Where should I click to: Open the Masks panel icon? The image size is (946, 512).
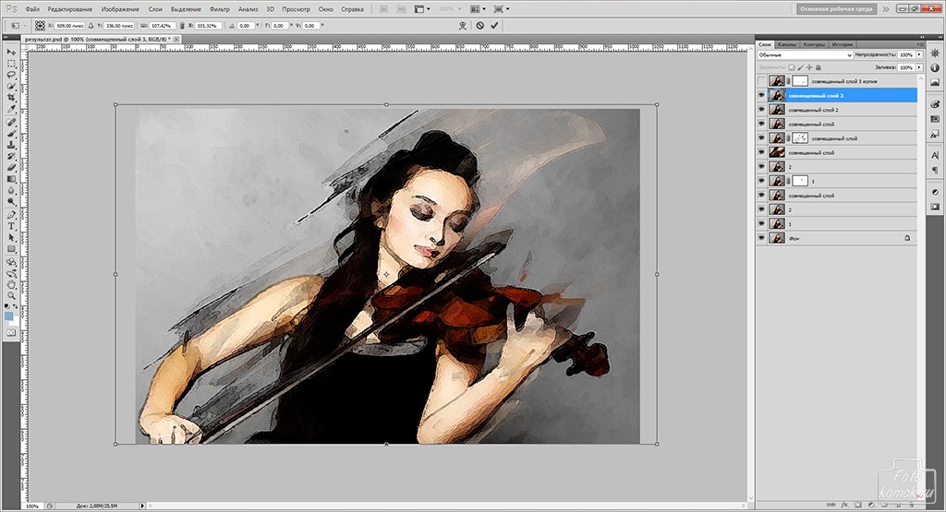click(x=935, y=207)
